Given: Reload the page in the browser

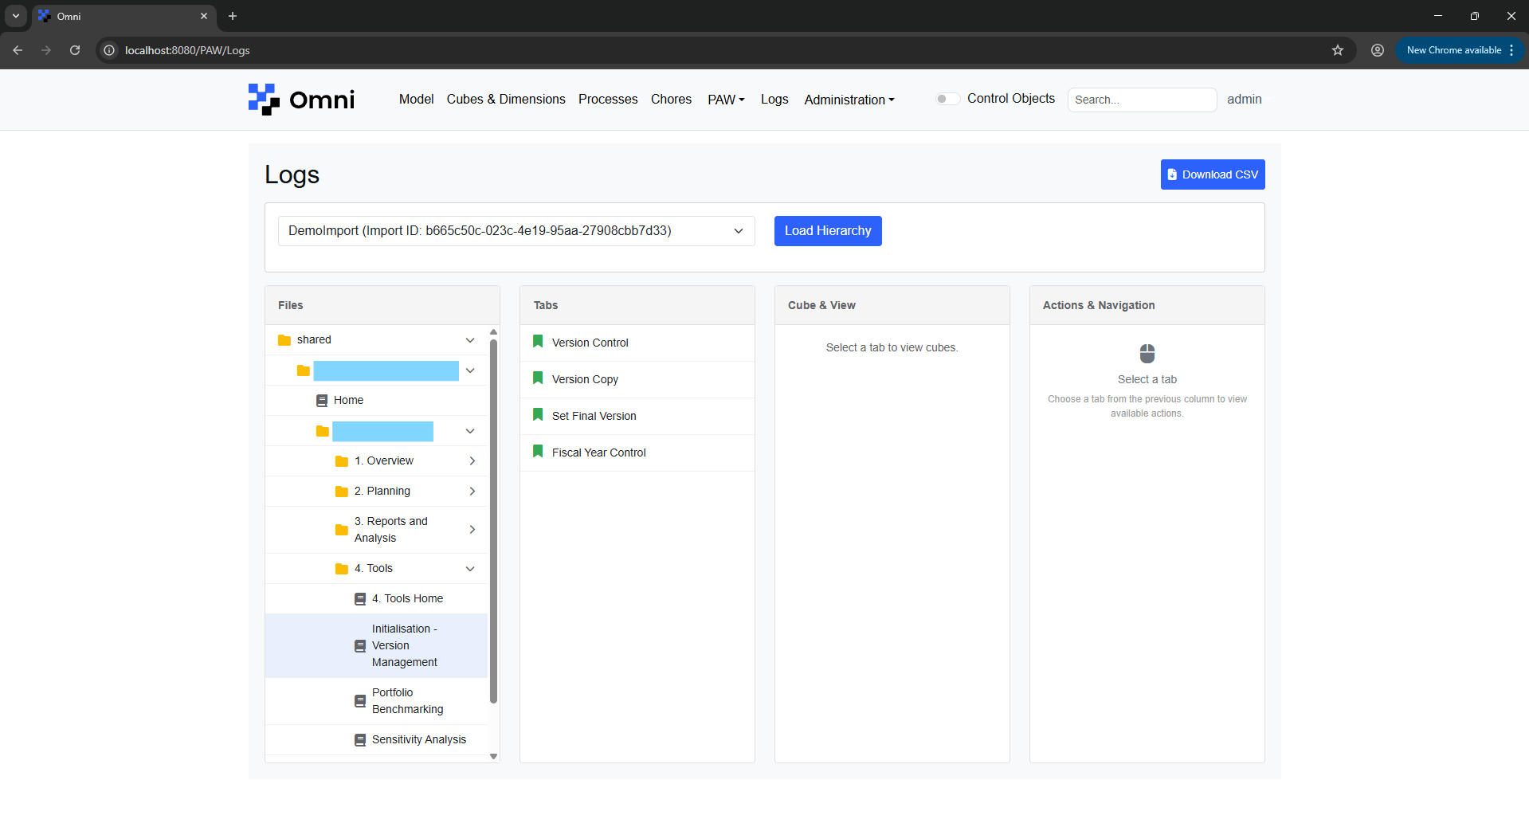Looking at the screenshot, I should (x=75, y=50).
